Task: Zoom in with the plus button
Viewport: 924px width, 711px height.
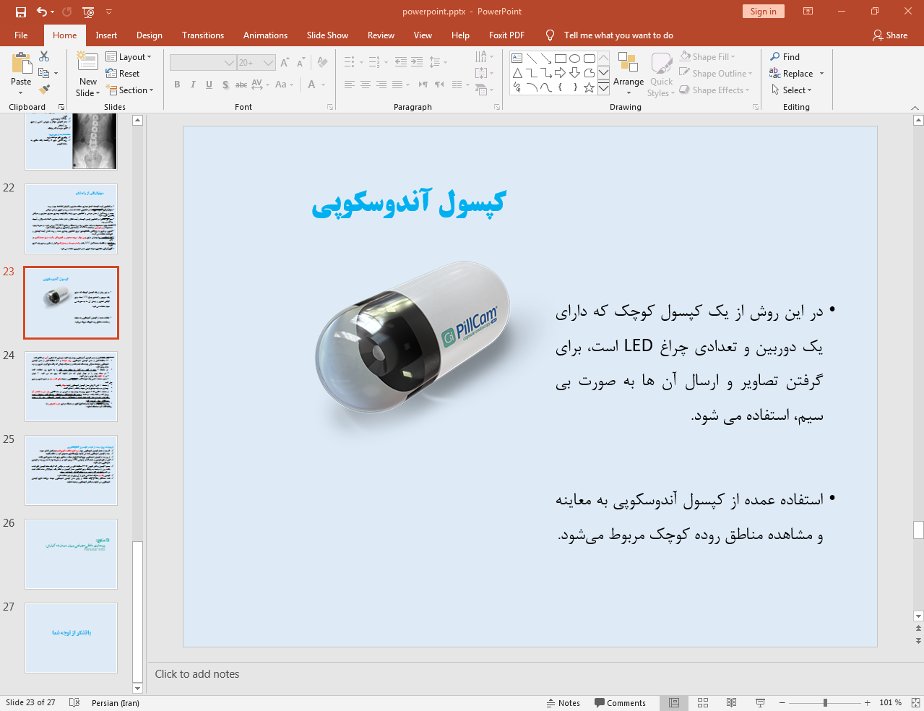Action: coord(867,703)
